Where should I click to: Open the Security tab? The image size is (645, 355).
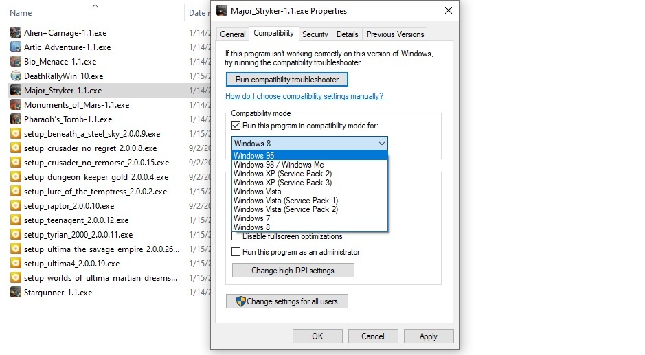tap(315, 34)
